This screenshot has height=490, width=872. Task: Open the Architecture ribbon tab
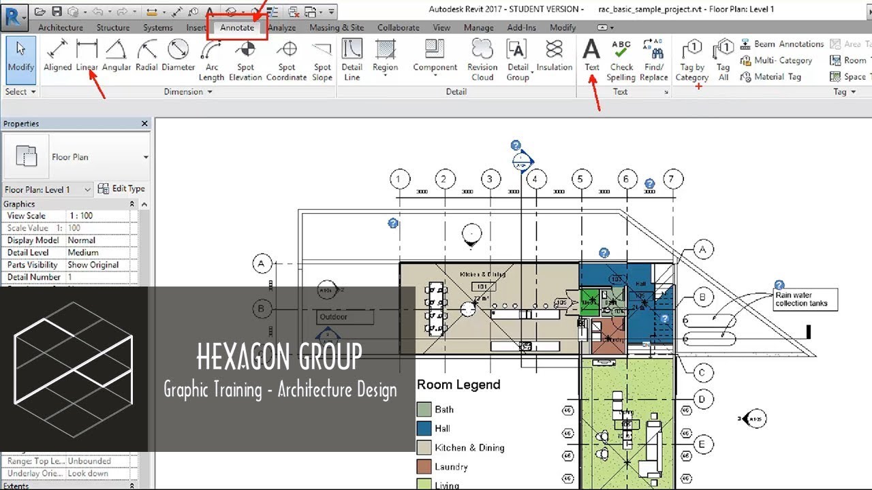point(61,28)
